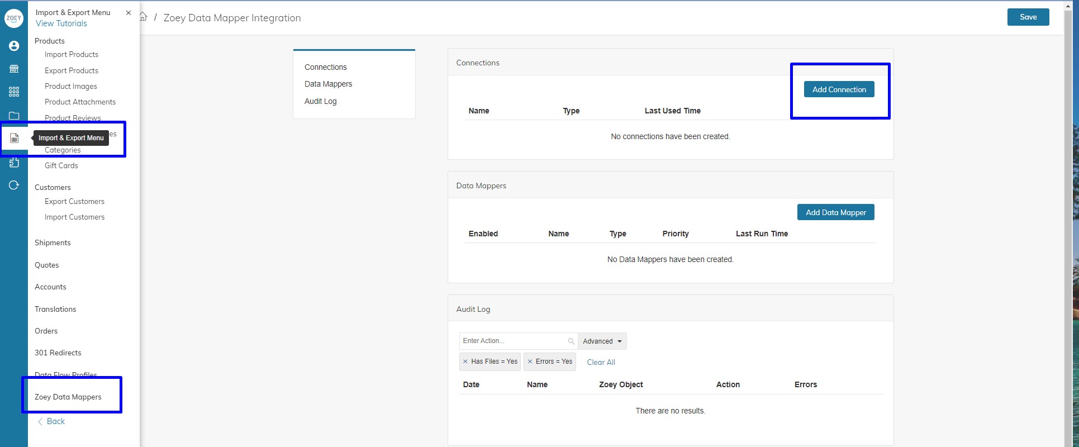The height and width of the screenshot is (447, 1079).
Task: Open Import Customers menu item
Action: coord(75,217)
